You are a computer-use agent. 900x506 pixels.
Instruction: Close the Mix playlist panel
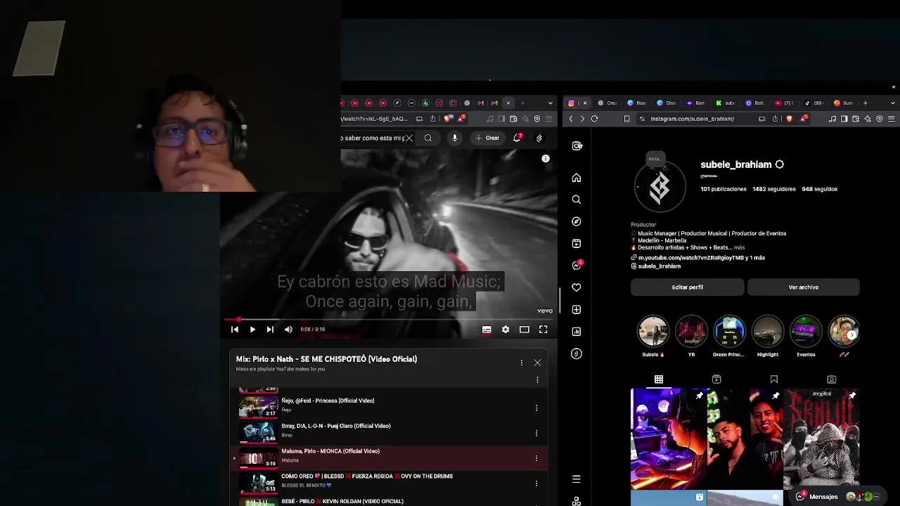[x=537, y=363]
